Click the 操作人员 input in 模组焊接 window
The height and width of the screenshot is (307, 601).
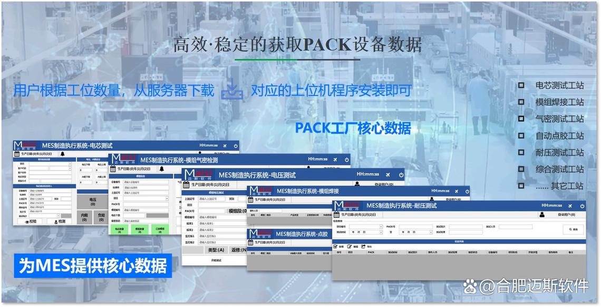[270, 211]
